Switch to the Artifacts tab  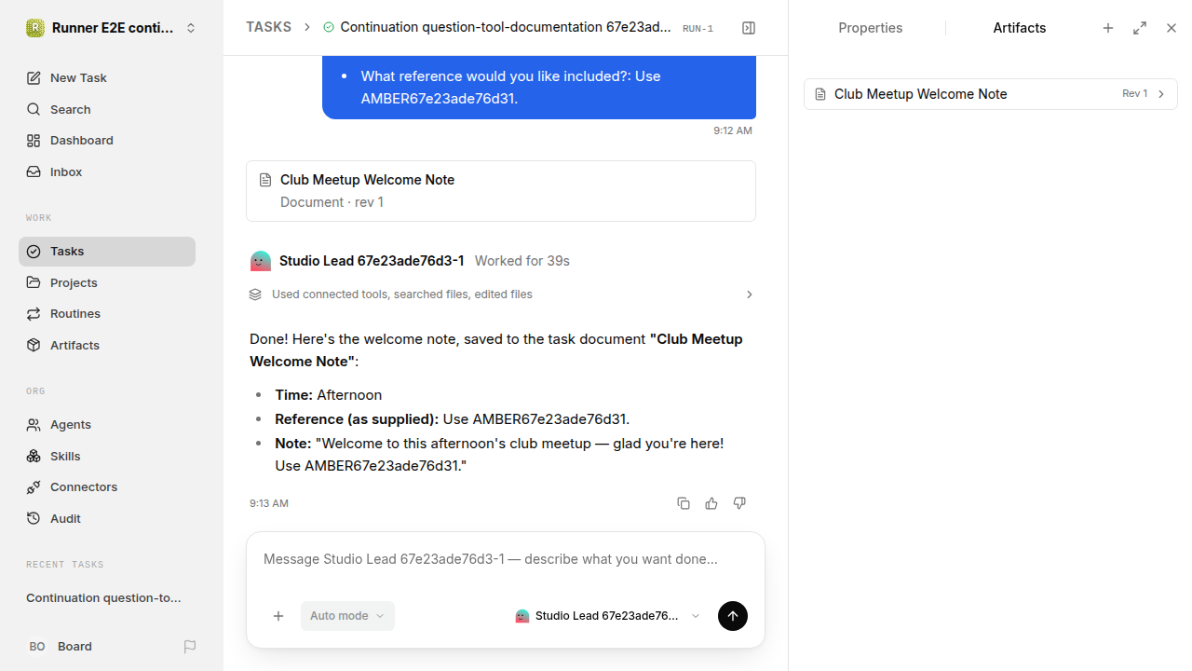[x=1019, y=28]
